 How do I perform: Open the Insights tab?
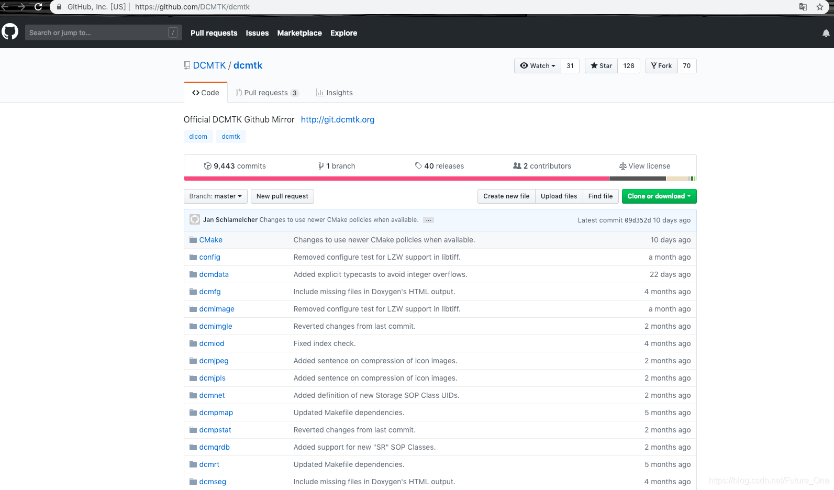click(335, 93)
